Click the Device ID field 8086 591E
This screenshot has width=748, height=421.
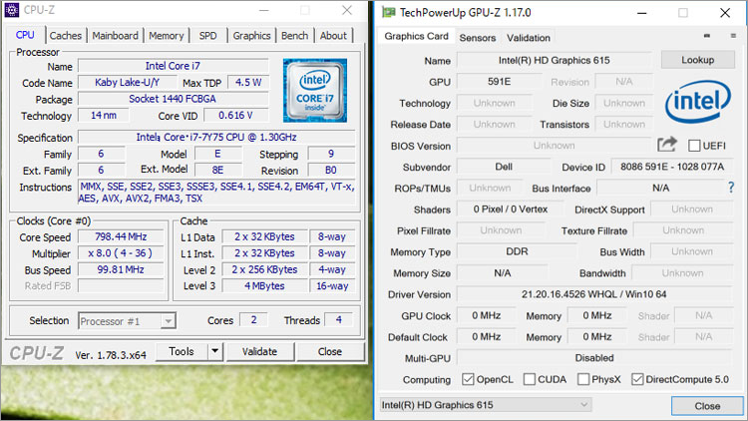coord(671,167)
